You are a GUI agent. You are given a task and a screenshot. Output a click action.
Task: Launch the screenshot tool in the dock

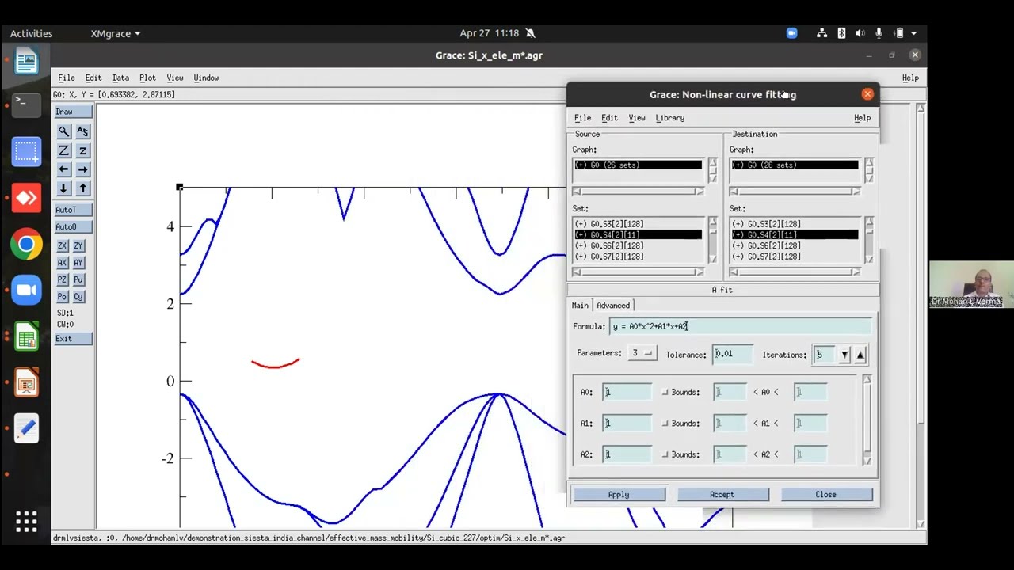[26, 151]
